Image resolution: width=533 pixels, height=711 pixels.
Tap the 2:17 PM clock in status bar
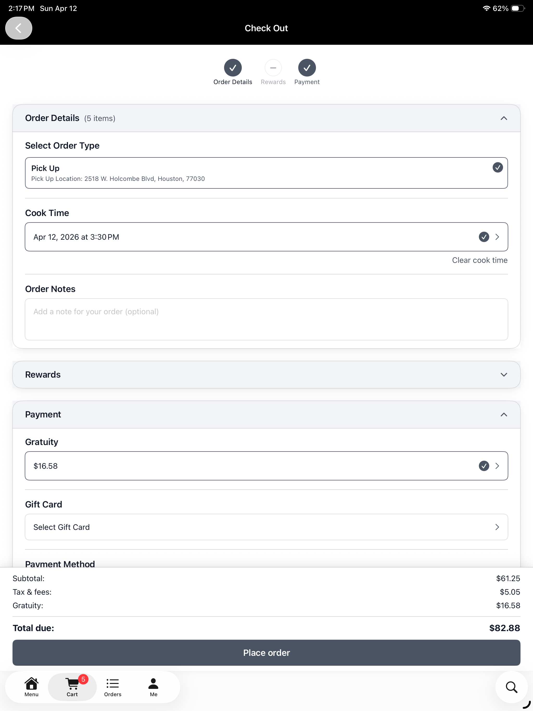[x=21, y=8]
